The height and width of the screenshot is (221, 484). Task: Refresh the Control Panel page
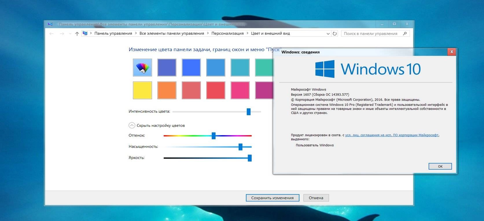(335, 34)
